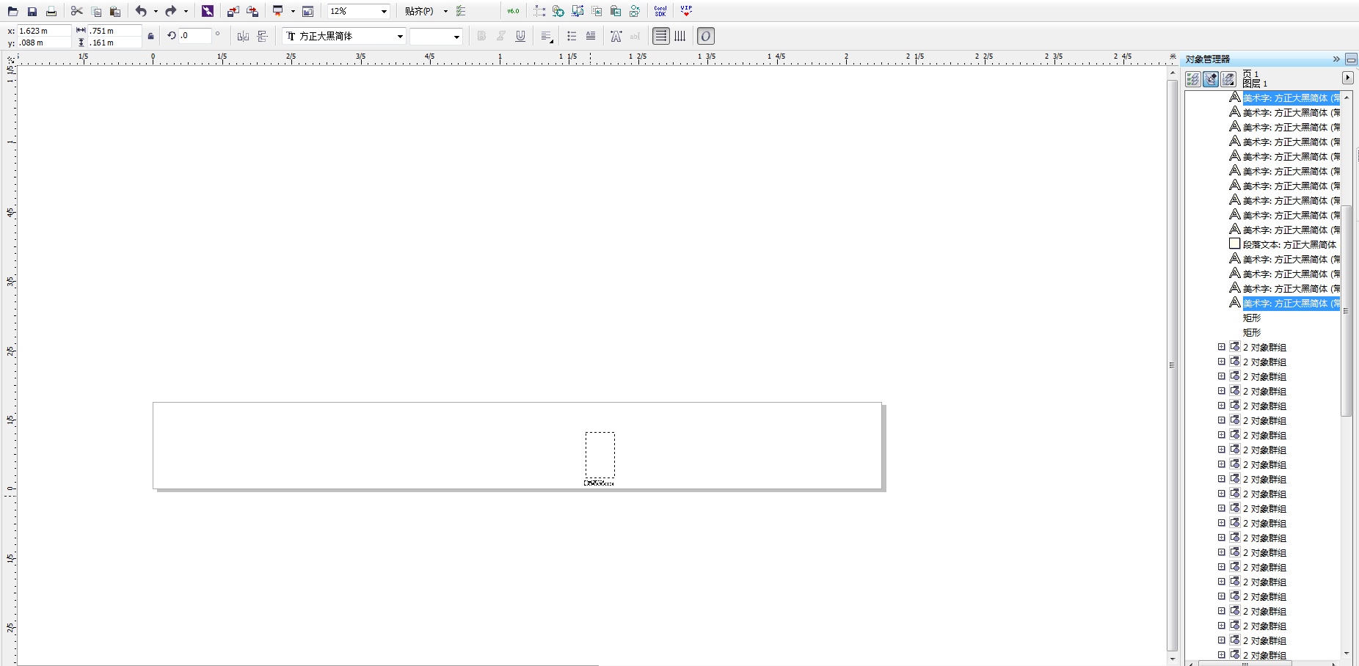Image resolution: width=1359 pixels, height=666 pixels.
Task: Toggle the lock ratio padlock
Action: (151, 36)
